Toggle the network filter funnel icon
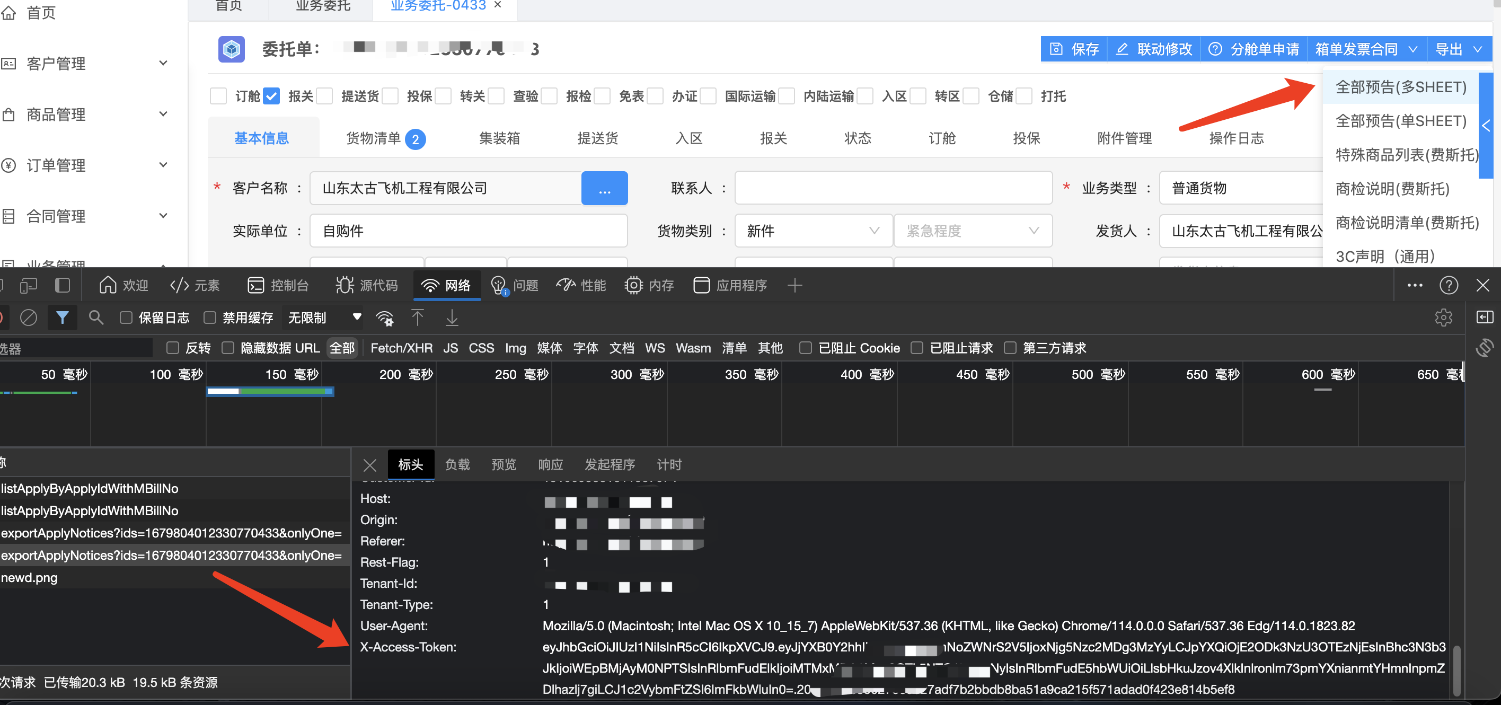 [x=63, y=318]
